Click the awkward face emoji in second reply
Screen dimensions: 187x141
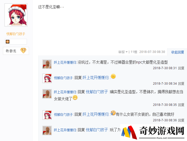[113, 76]
